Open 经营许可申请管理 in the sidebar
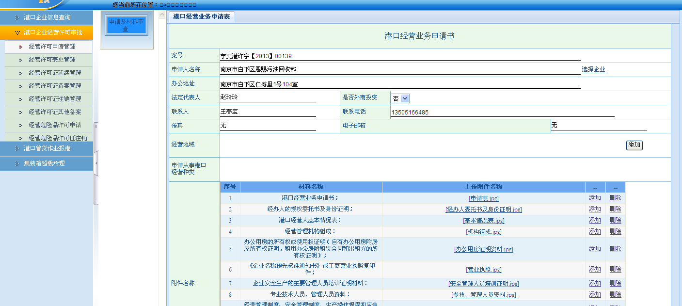Image resolution: width=682 pixels, height=306 pixels. click(52, 47)
